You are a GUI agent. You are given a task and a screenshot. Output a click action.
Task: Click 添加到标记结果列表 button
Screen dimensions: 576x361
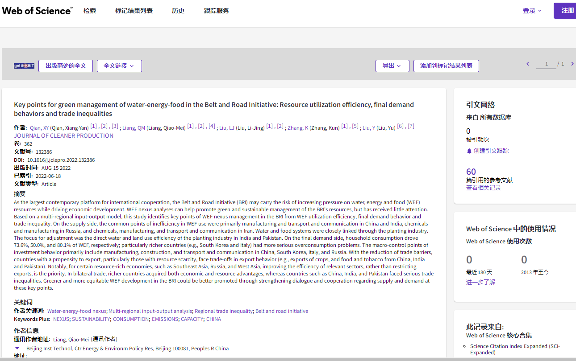(446, 66)
